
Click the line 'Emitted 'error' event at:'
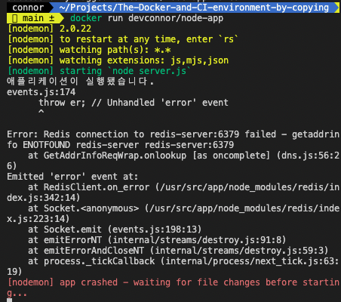pyautogui.click(x=72, y=177)
